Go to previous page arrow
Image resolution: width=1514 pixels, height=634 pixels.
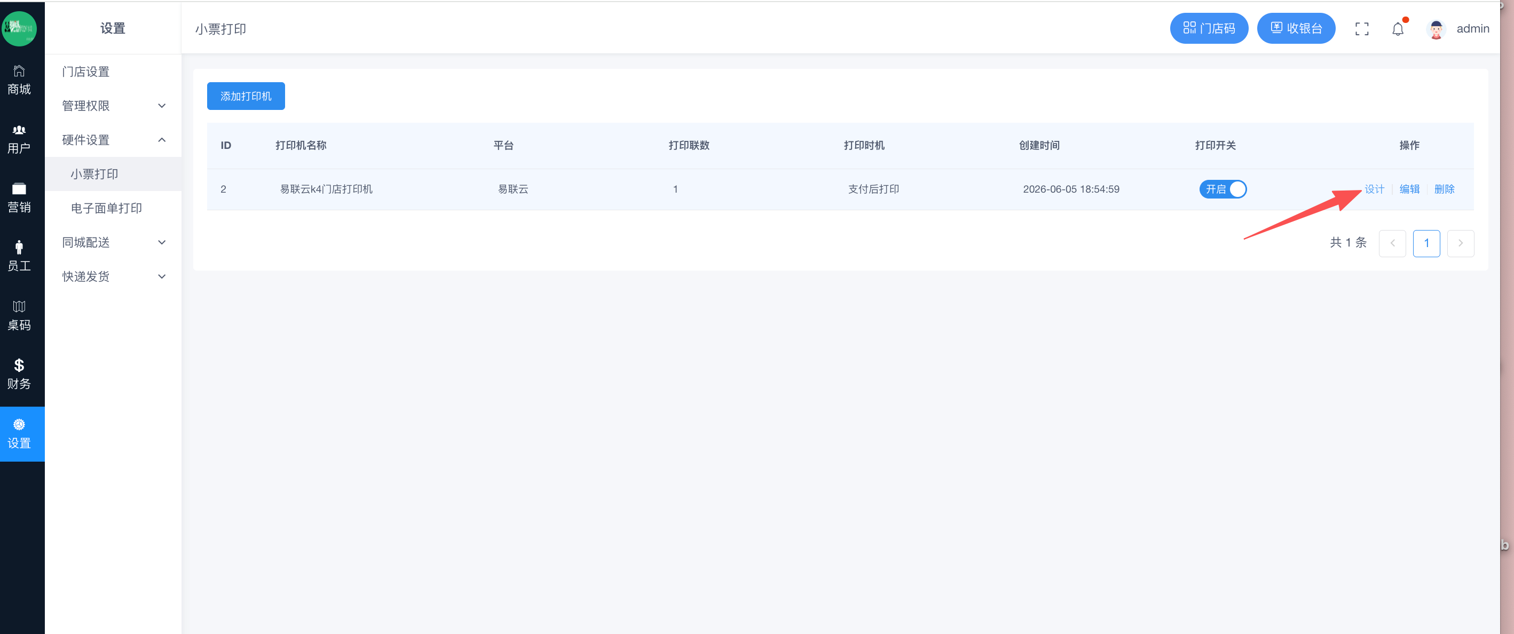pos(1392,243)
